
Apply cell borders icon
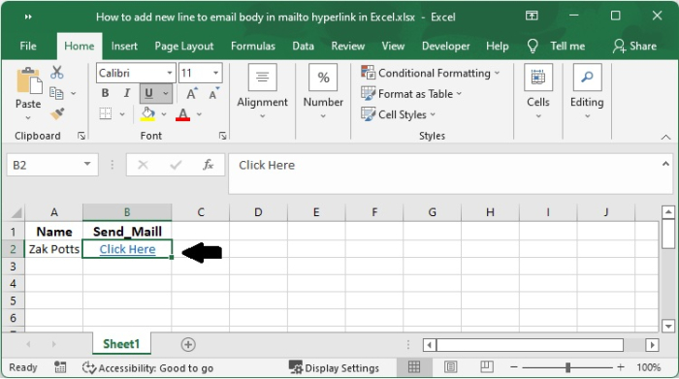pos(105,114)
